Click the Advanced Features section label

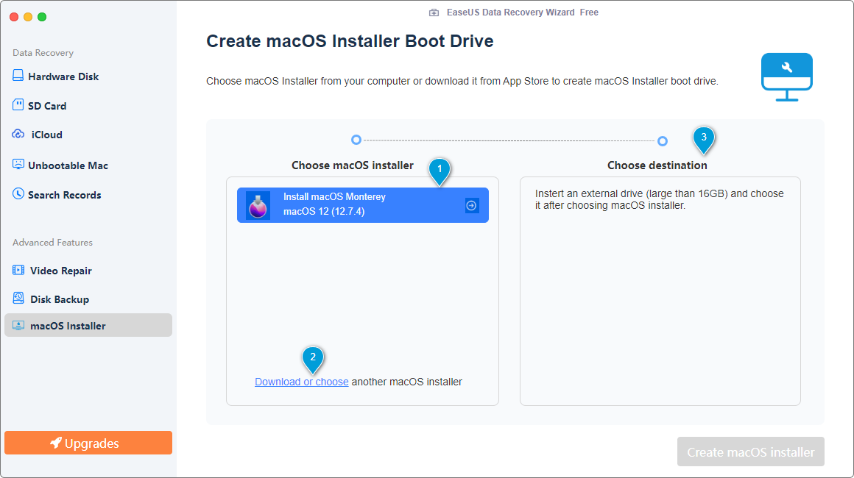52,243
